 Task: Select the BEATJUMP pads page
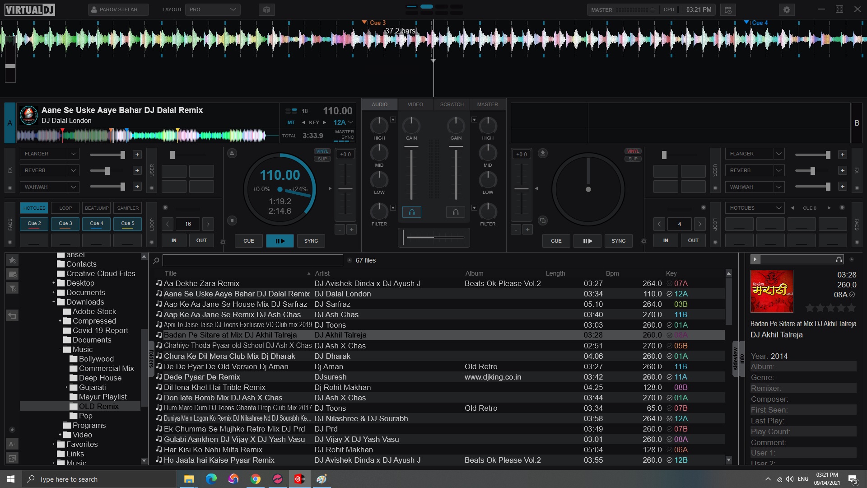tap(97, 208)
